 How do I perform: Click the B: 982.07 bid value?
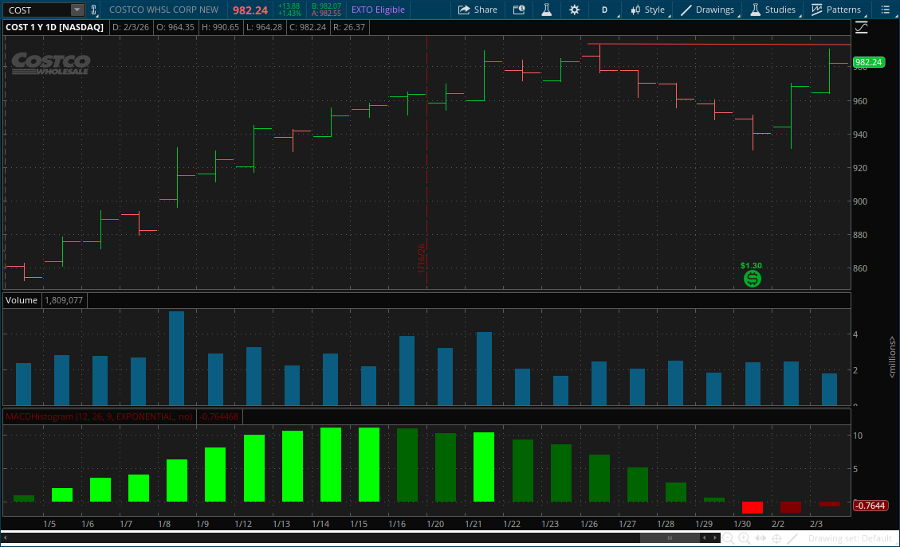(x=326, y=6)
